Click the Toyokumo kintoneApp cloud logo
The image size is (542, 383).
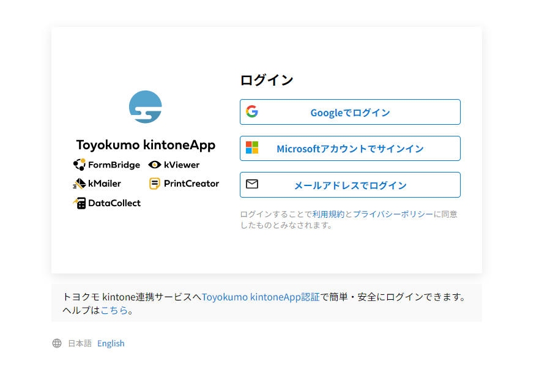[145, 107]
